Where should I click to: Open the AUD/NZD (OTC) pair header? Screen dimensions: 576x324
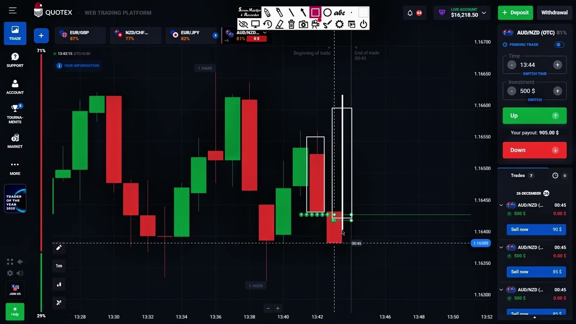[535, 32]
